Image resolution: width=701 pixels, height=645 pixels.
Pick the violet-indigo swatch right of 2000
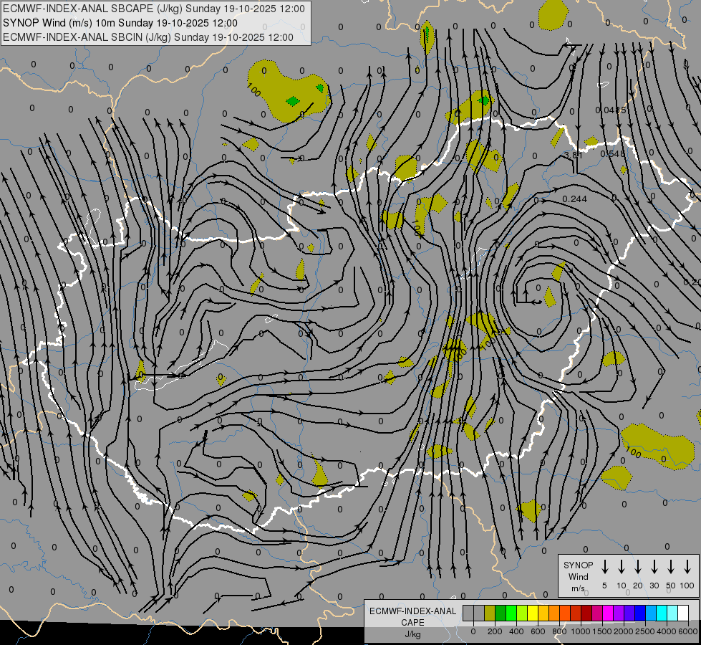click(x=630, y=613)
